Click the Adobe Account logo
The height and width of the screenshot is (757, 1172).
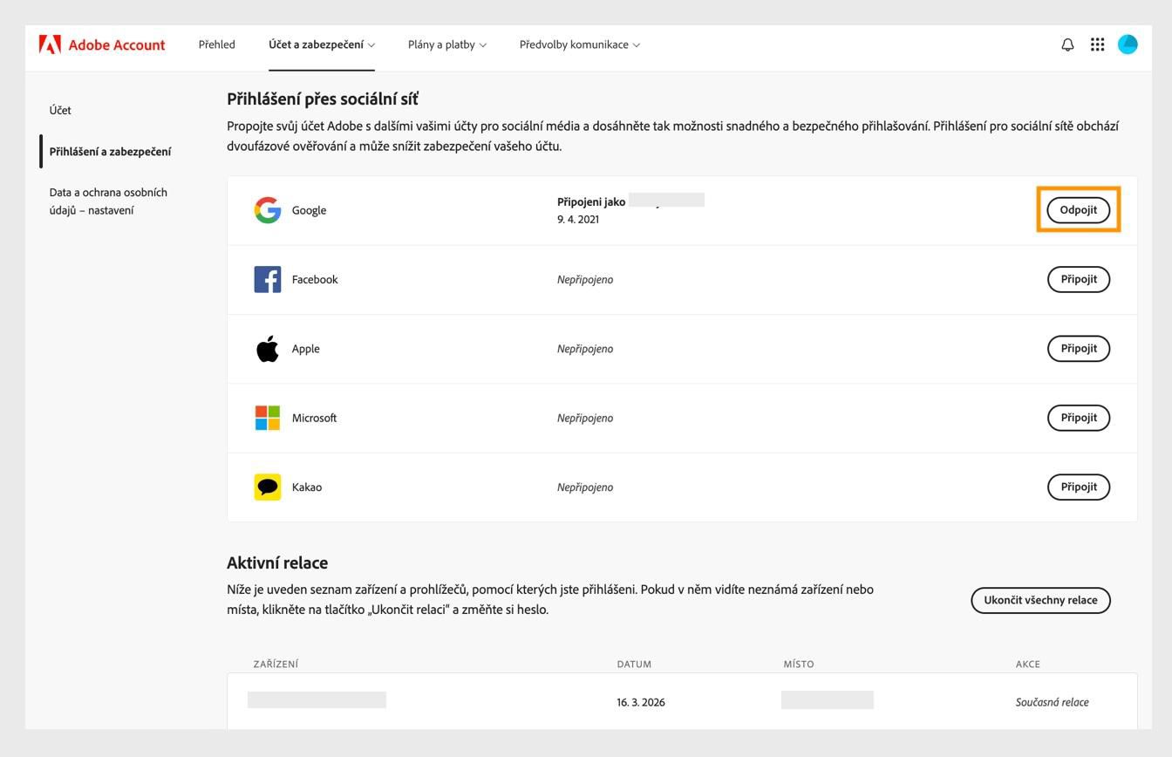(102, 44)
